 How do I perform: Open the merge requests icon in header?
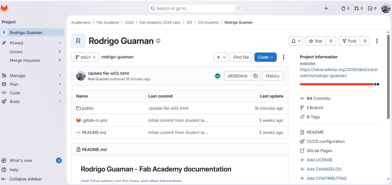358,8
